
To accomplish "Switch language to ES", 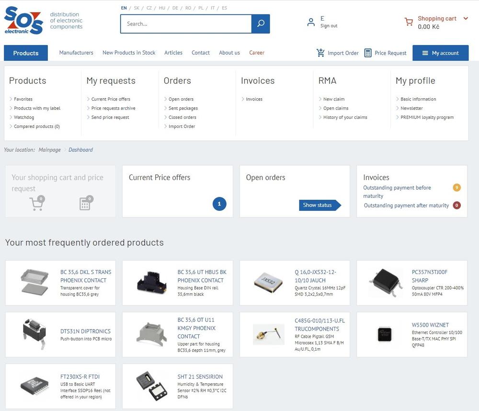I will 224,8.
